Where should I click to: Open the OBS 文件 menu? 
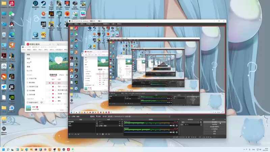(71, 24)
